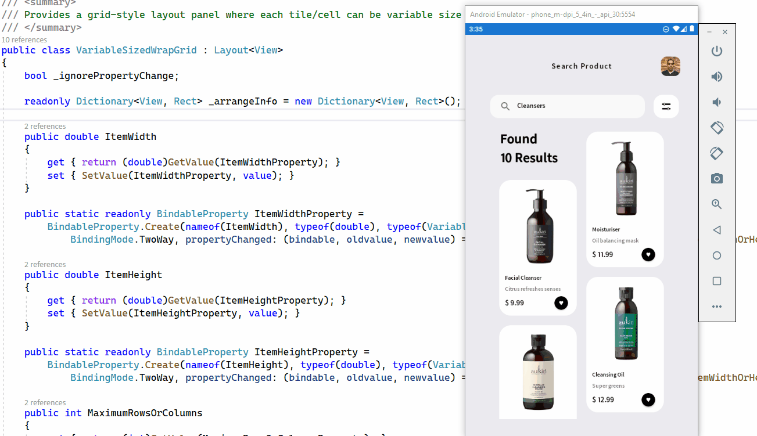This screenshot has height=436, width=757.
Task: Open '2 references' link above MaximumRowsOrColumns
Action: click(45, 402)
